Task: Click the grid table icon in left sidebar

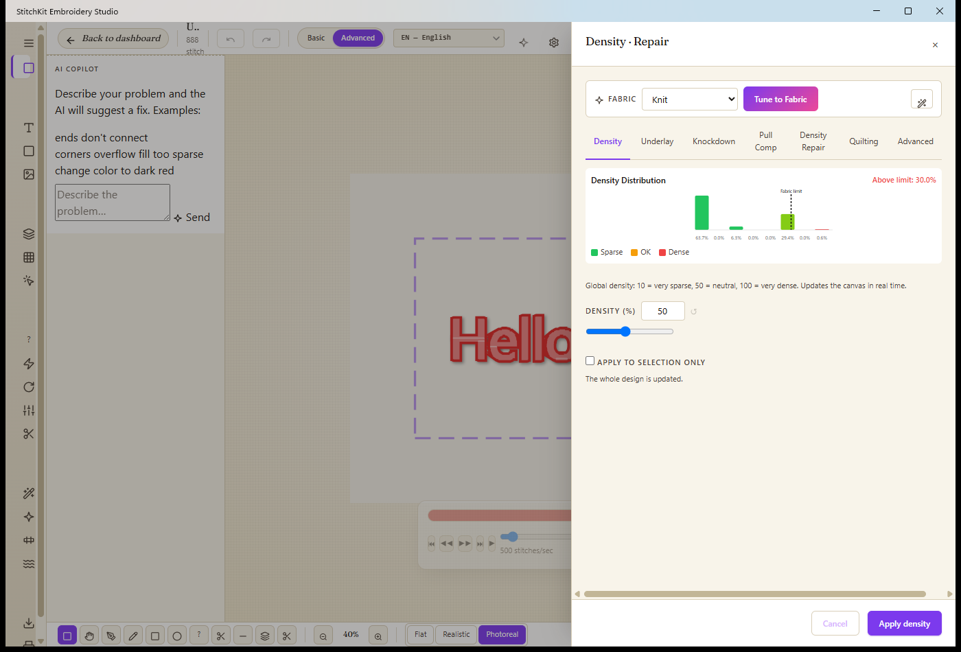Action: [x=29, y=257]
